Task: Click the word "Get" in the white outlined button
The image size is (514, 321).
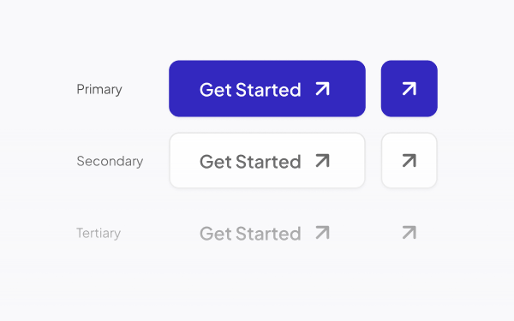Action: pyautogui.click(x=216, y=162)
